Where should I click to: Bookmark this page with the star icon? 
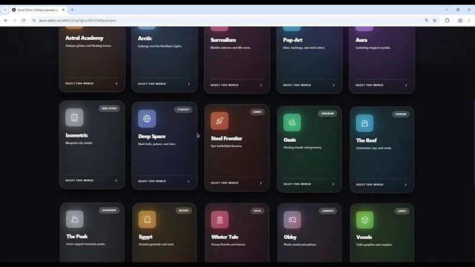(435, 20)
